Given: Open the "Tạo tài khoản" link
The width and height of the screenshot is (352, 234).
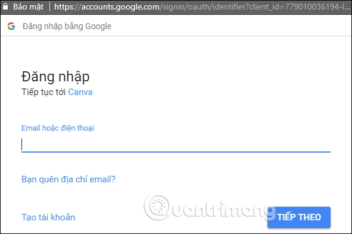Looking at the screenshot, I should click(48, 217).
